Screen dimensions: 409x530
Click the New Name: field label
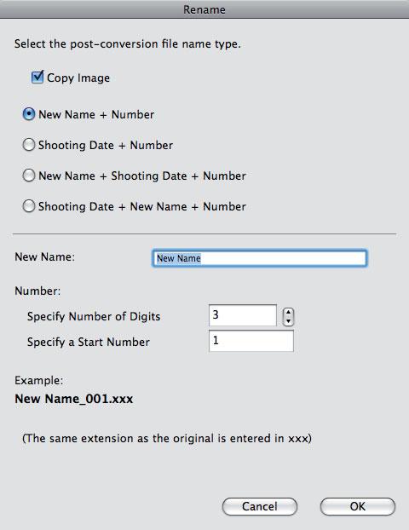click(x=44, y=256)
